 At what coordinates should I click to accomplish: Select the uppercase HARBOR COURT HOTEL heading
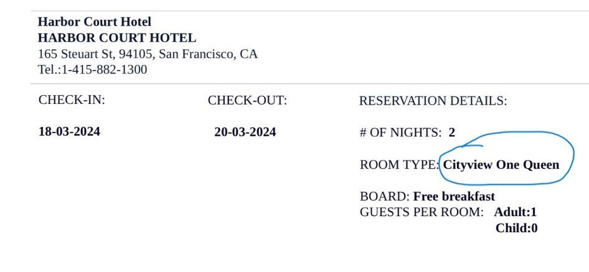[x=117, y=38]
